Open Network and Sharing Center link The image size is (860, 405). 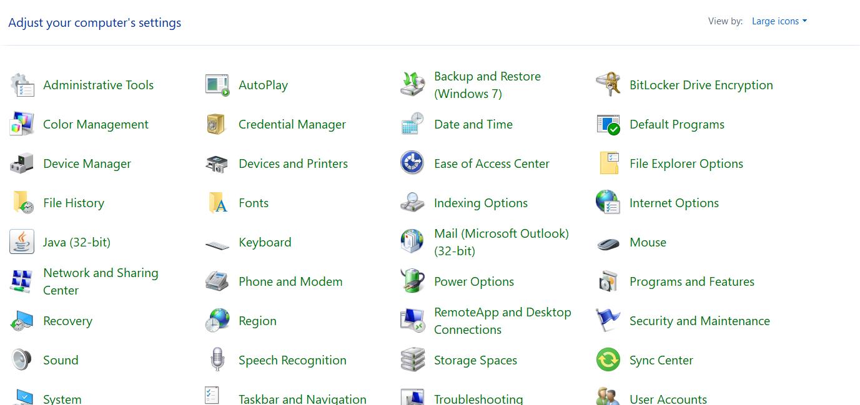click(100, 281)
